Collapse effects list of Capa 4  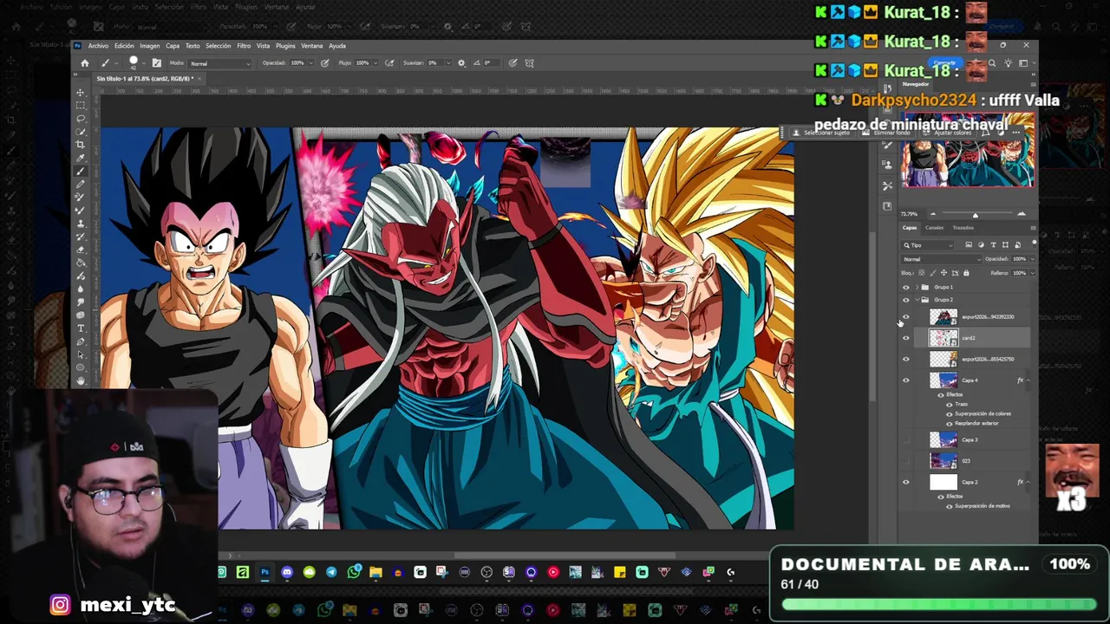1028,380
